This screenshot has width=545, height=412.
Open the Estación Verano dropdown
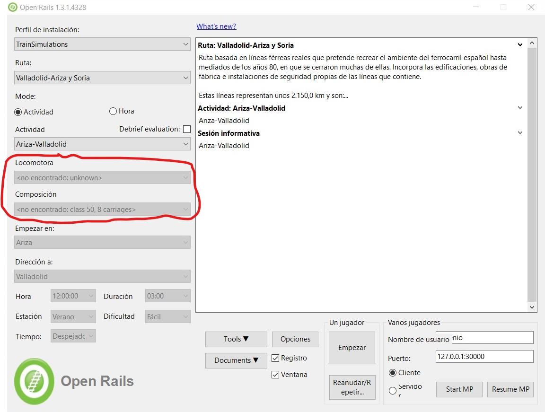click(x=73, y=316)
